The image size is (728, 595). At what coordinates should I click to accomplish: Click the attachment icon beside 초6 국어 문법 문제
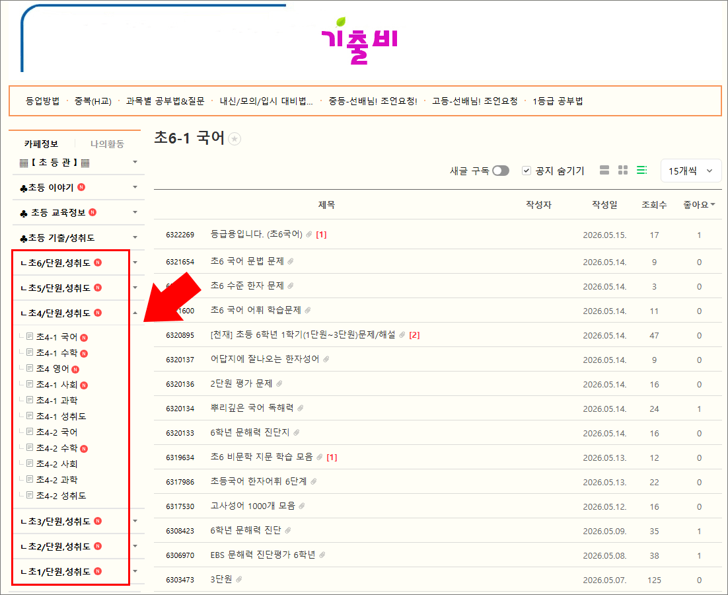pos(291,262)
